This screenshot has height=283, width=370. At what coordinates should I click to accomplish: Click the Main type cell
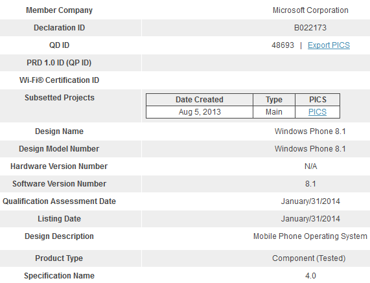(274, 112)
